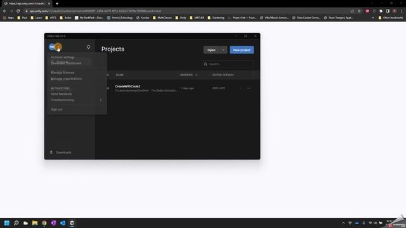Click the Windows Start button
The width and height of the screenshot is (406, 228).
[7, 223]
